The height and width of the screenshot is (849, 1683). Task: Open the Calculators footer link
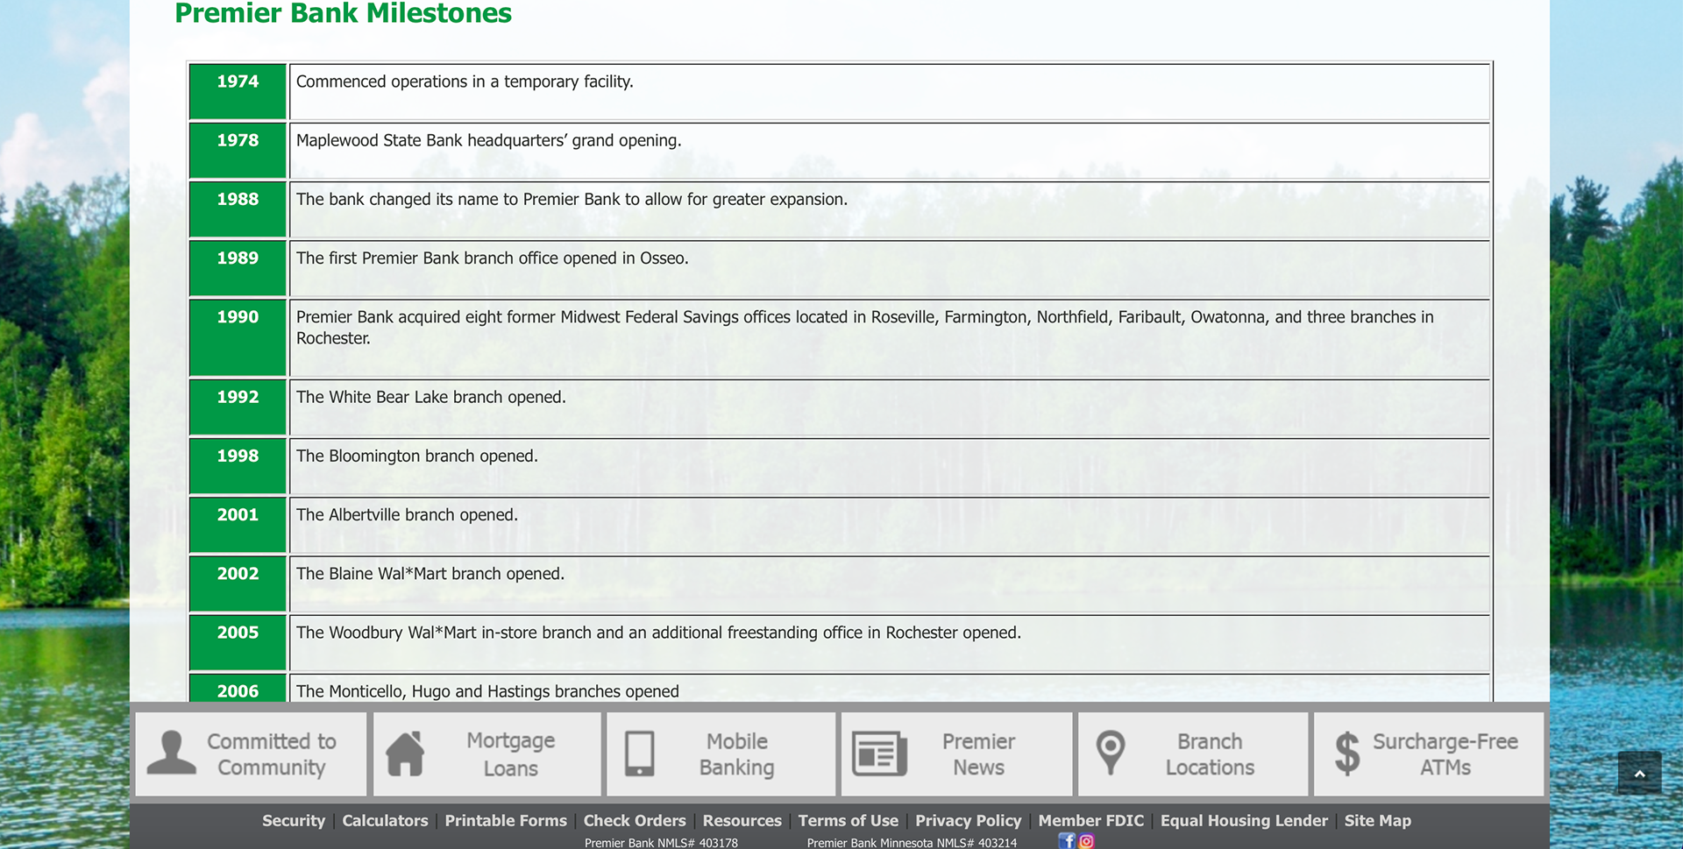click(385, 821)
